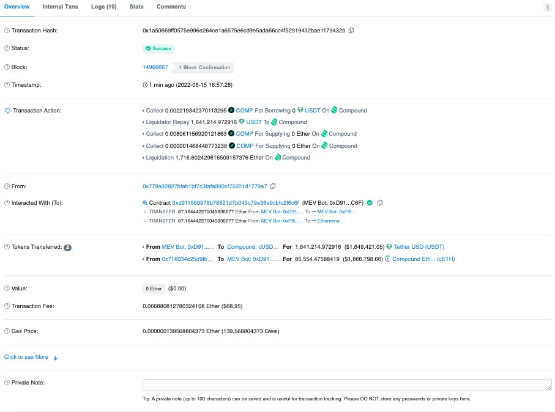Image resolution: width=555 pixels, height=412 pixels.
Task: Click the Tokens Transferred count badge
Action: (67, 248)
